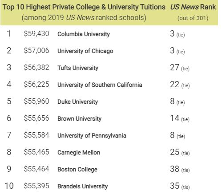Click the $57,006 tuition amount
The height and width of the screenshot is (195, 222).
coord(36,51)
